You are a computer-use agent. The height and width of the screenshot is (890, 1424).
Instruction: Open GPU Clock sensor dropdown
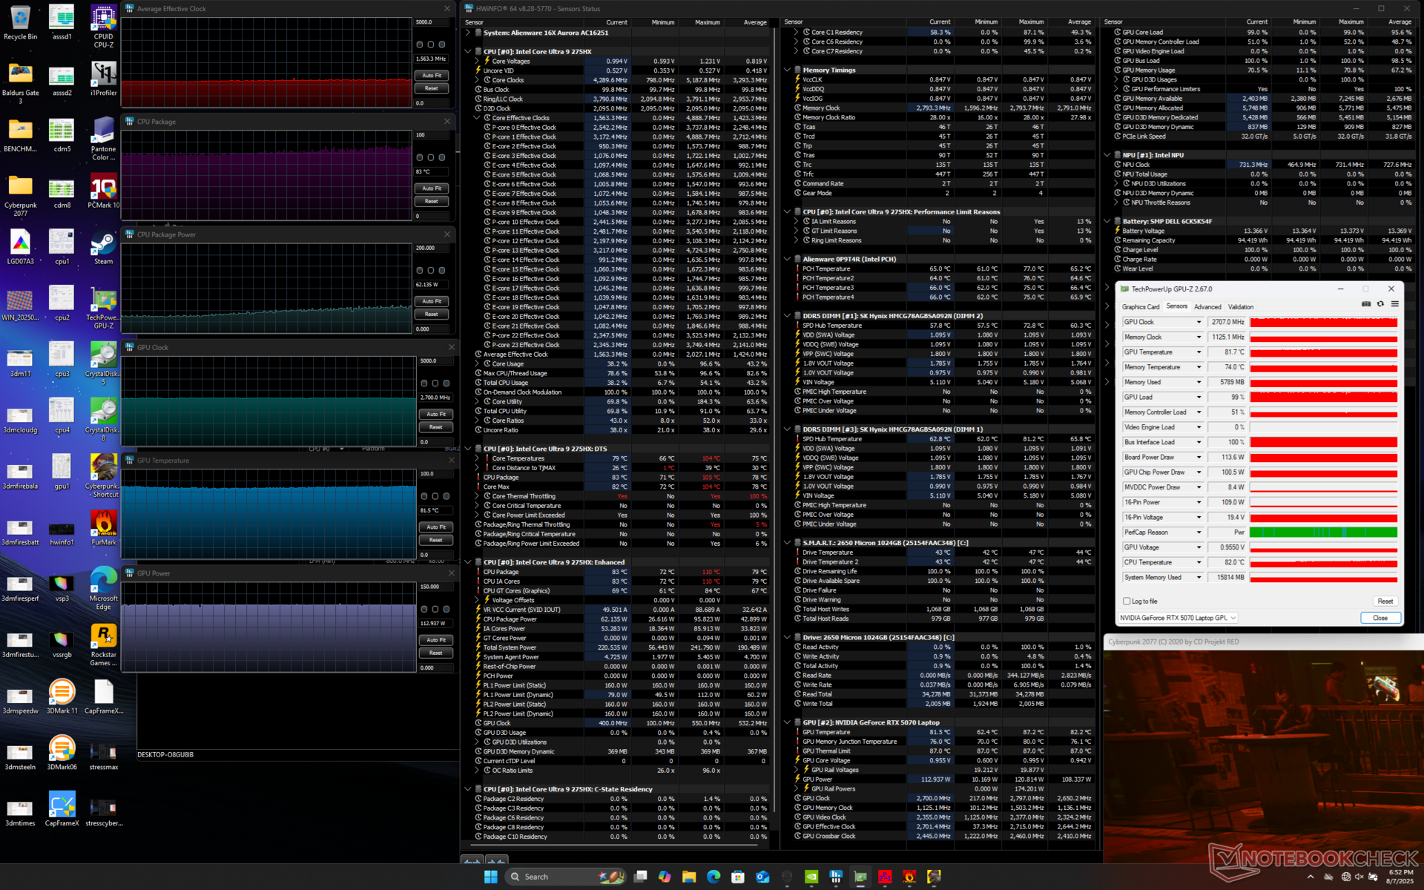[1199, 323]
